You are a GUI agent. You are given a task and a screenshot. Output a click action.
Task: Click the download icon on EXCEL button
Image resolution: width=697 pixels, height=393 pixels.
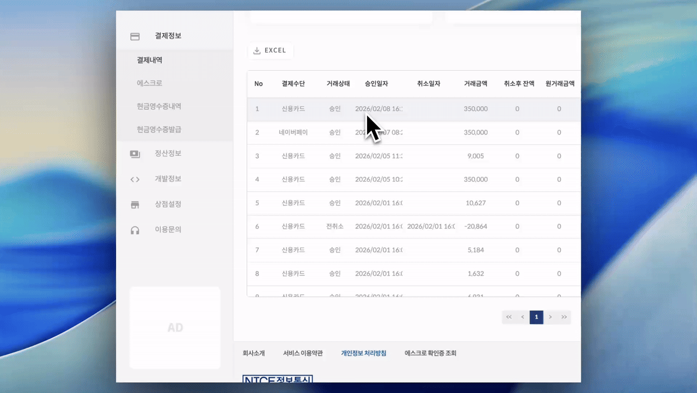point(257,51)
